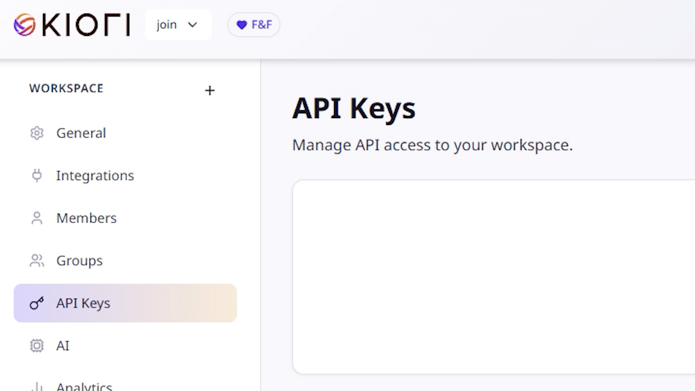Select the Groups sidebar entry
Viewport: 695px width, 391px height.
pyautogui.click(x=79, y=260)
